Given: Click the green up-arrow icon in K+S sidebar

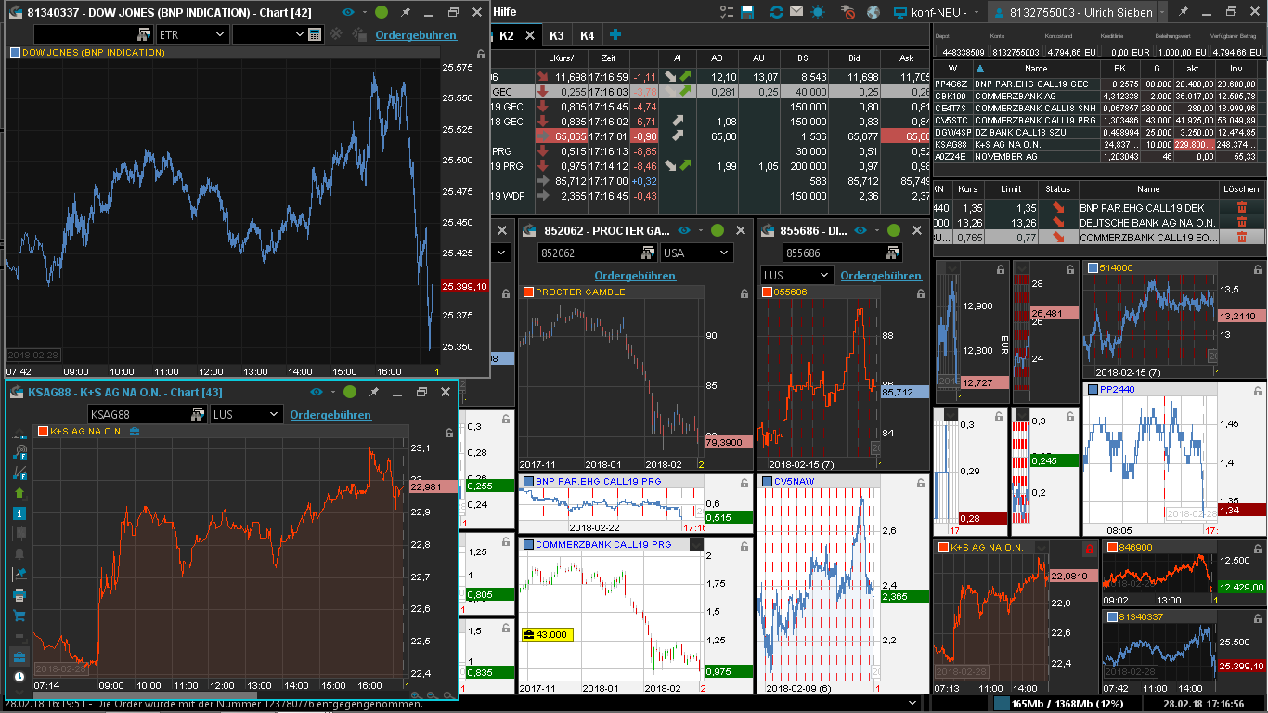Looking at the screenshot, I should pyautogui.click(x=19, y=493).
